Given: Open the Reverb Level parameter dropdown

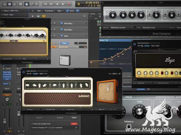Looking at the screenshot, I should [x=68, y=47].
